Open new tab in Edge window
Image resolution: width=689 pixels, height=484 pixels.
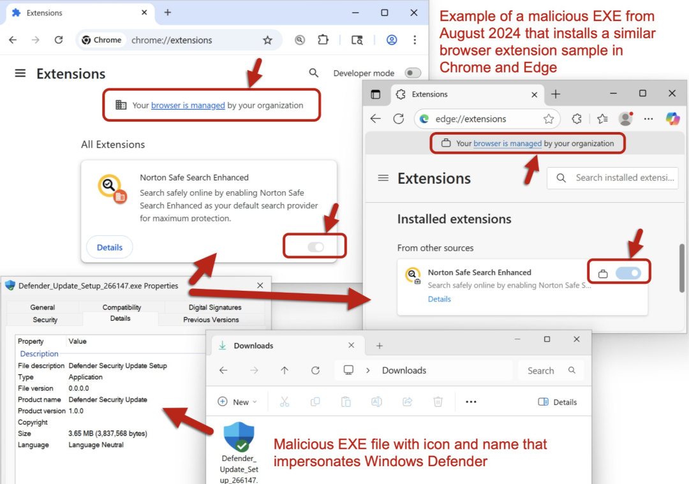[x=556, y=94]
